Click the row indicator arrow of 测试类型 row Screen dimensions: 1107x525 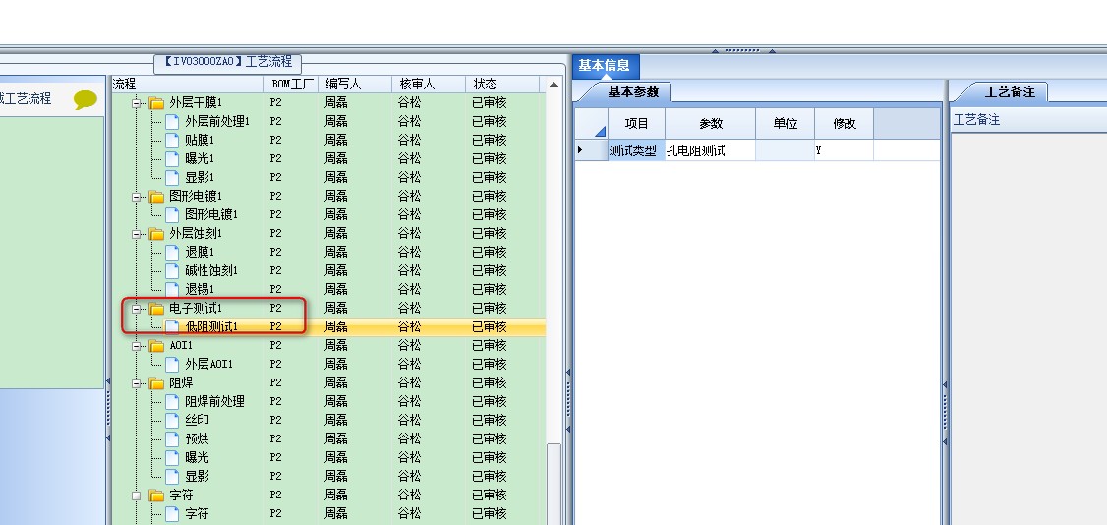580,150
